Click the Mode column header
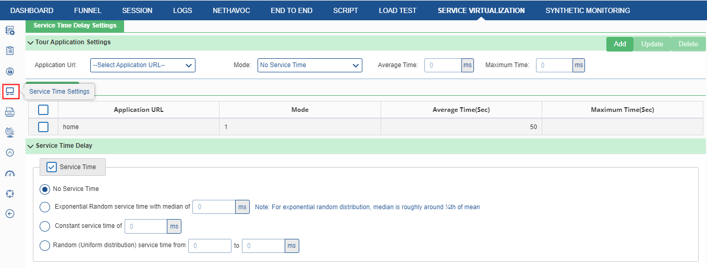This screenshot has width=707, height=268. point(300,110)
